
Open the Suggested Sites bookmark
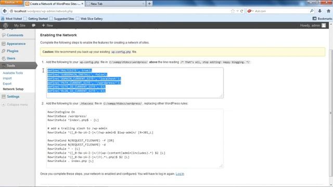tap(61, 19)
